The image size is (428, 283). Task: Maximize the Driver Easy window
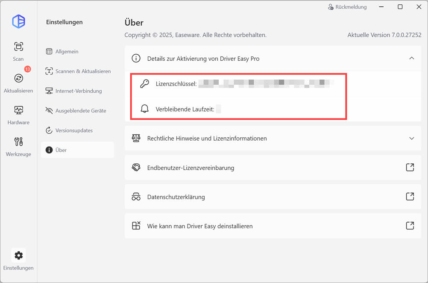click(x=400, y=7)
